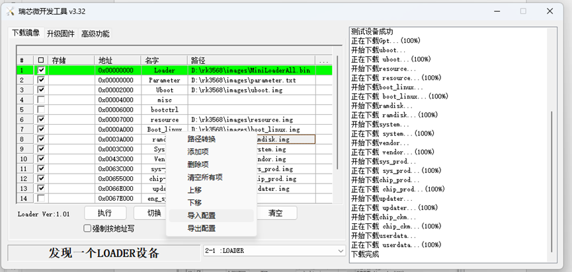This screenshot has height=272, width=572.
Task: Click the 地址 column header
Action: [x=118, y=61]
